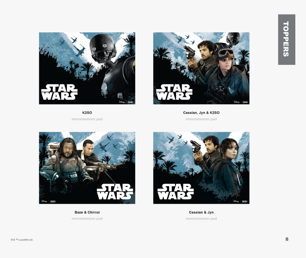The image size is (306, 258).
Task: Select the K2SO topper thumbnail
Action: coord(87,68)
